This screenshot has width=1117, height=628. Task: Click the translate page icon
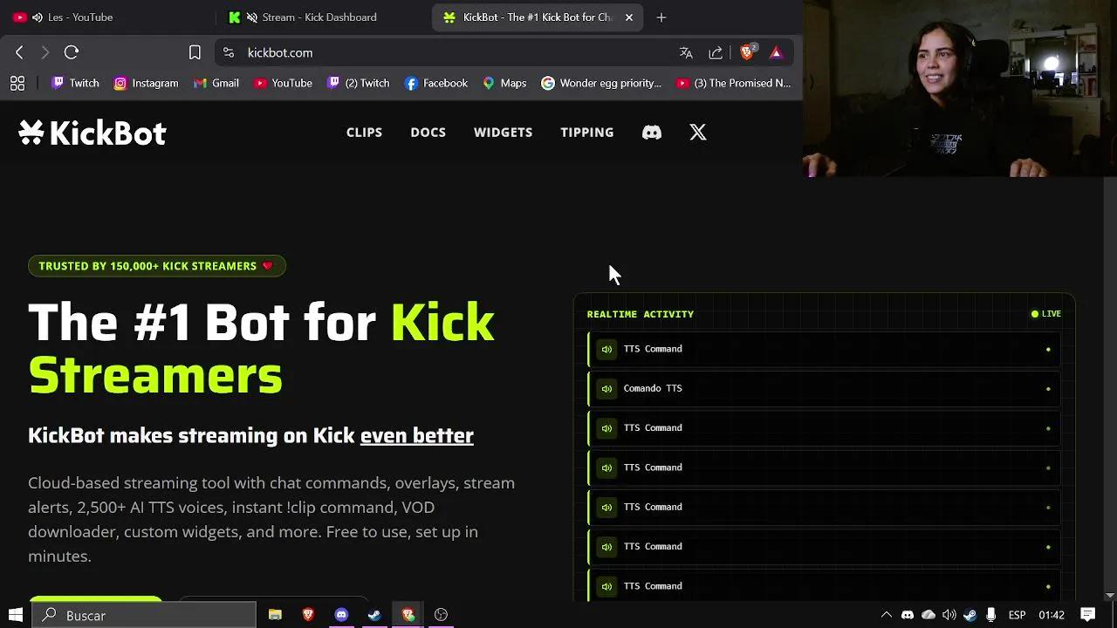click(686, 52)
